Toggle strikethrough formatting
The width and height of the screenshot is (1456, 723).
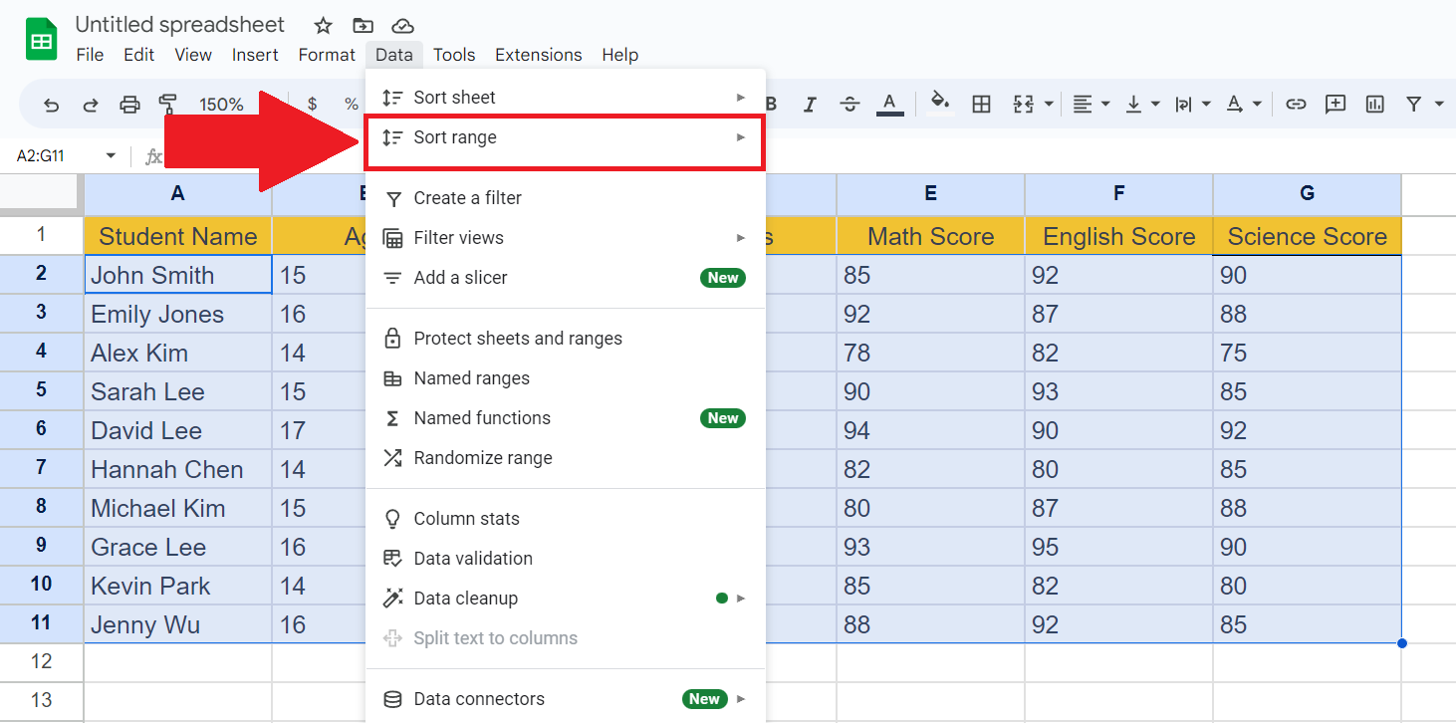849,104
